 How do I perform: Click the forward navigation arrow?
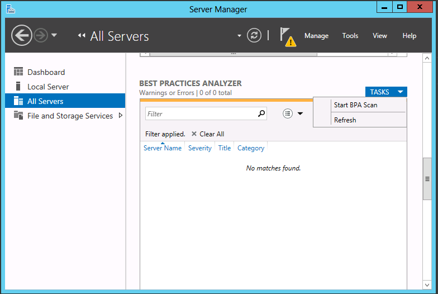(40, 36)
